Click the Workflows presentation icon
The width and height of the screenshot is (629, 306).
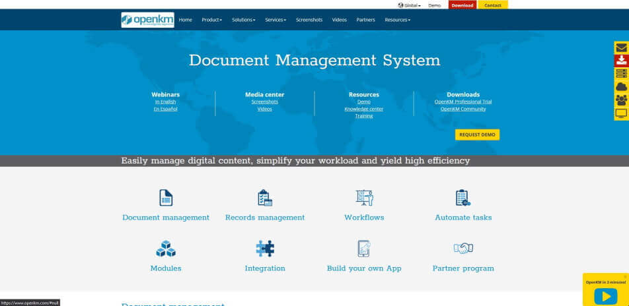click(x=364, y=197)
